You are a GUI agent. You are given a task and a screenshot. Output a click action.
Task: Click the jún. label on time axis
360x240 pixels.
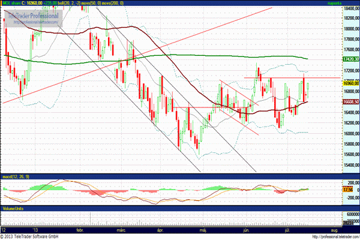click(x=247, y=230)
